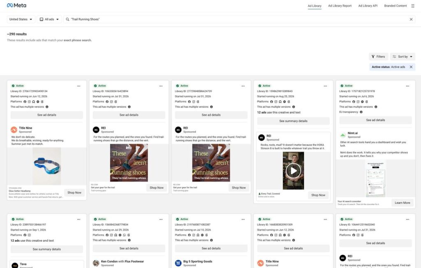This screenshot has height=268, width=421.
Task: Open more options on Title Nine headlamp ad
Action: (x=79, y=86)
